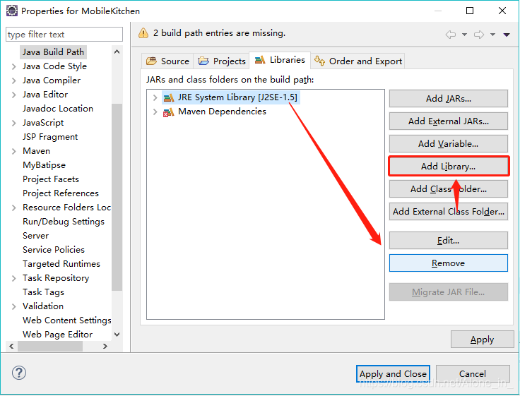Open the forward history dropdown arrow
This screenshot has height=396, width=520.
pos(493,35)
